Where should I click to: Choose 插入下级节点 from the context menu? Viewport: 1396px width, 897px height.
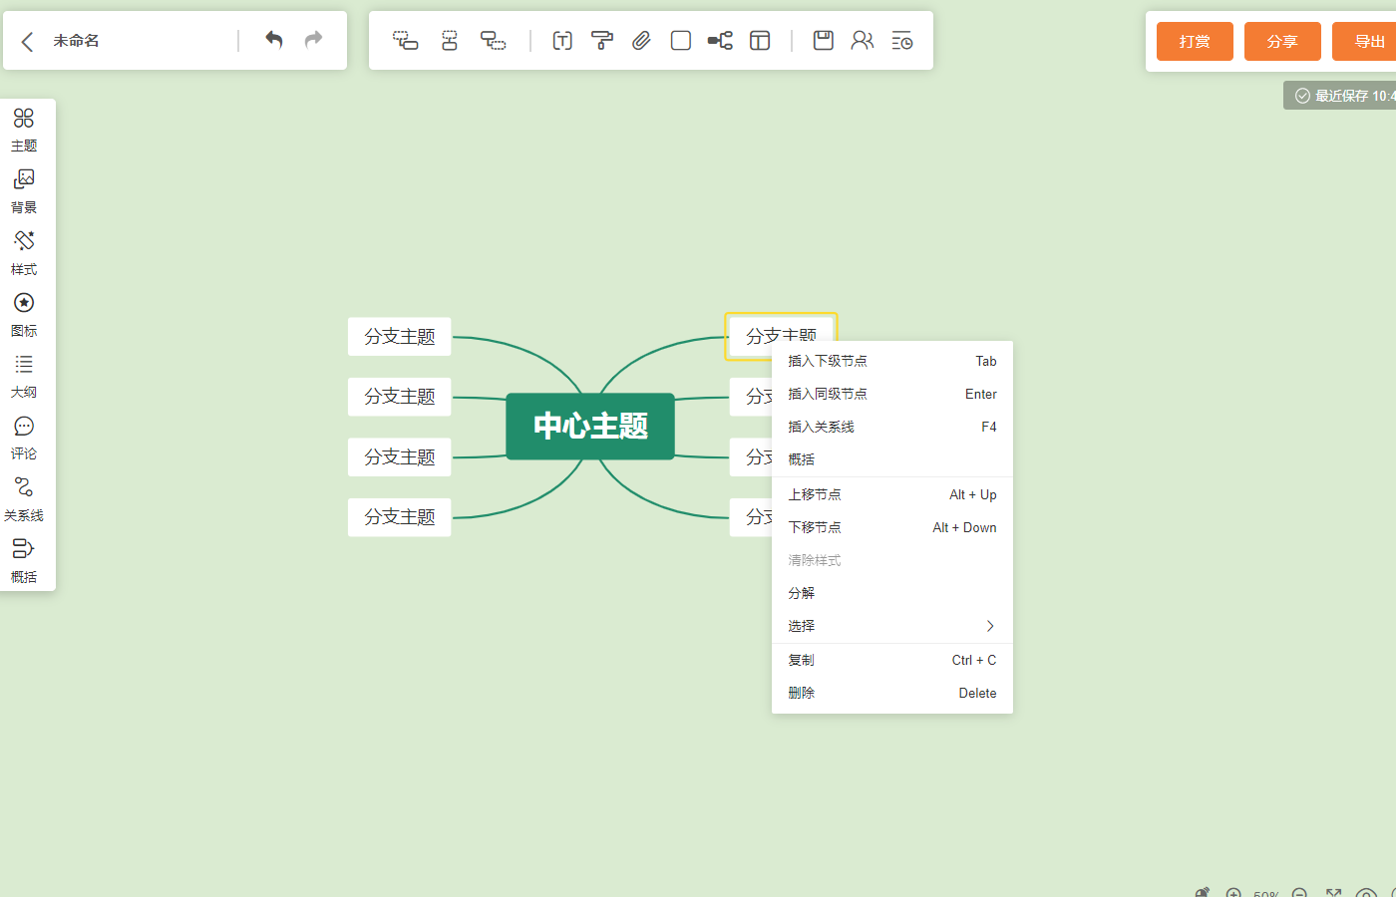(x=892, y=361)
